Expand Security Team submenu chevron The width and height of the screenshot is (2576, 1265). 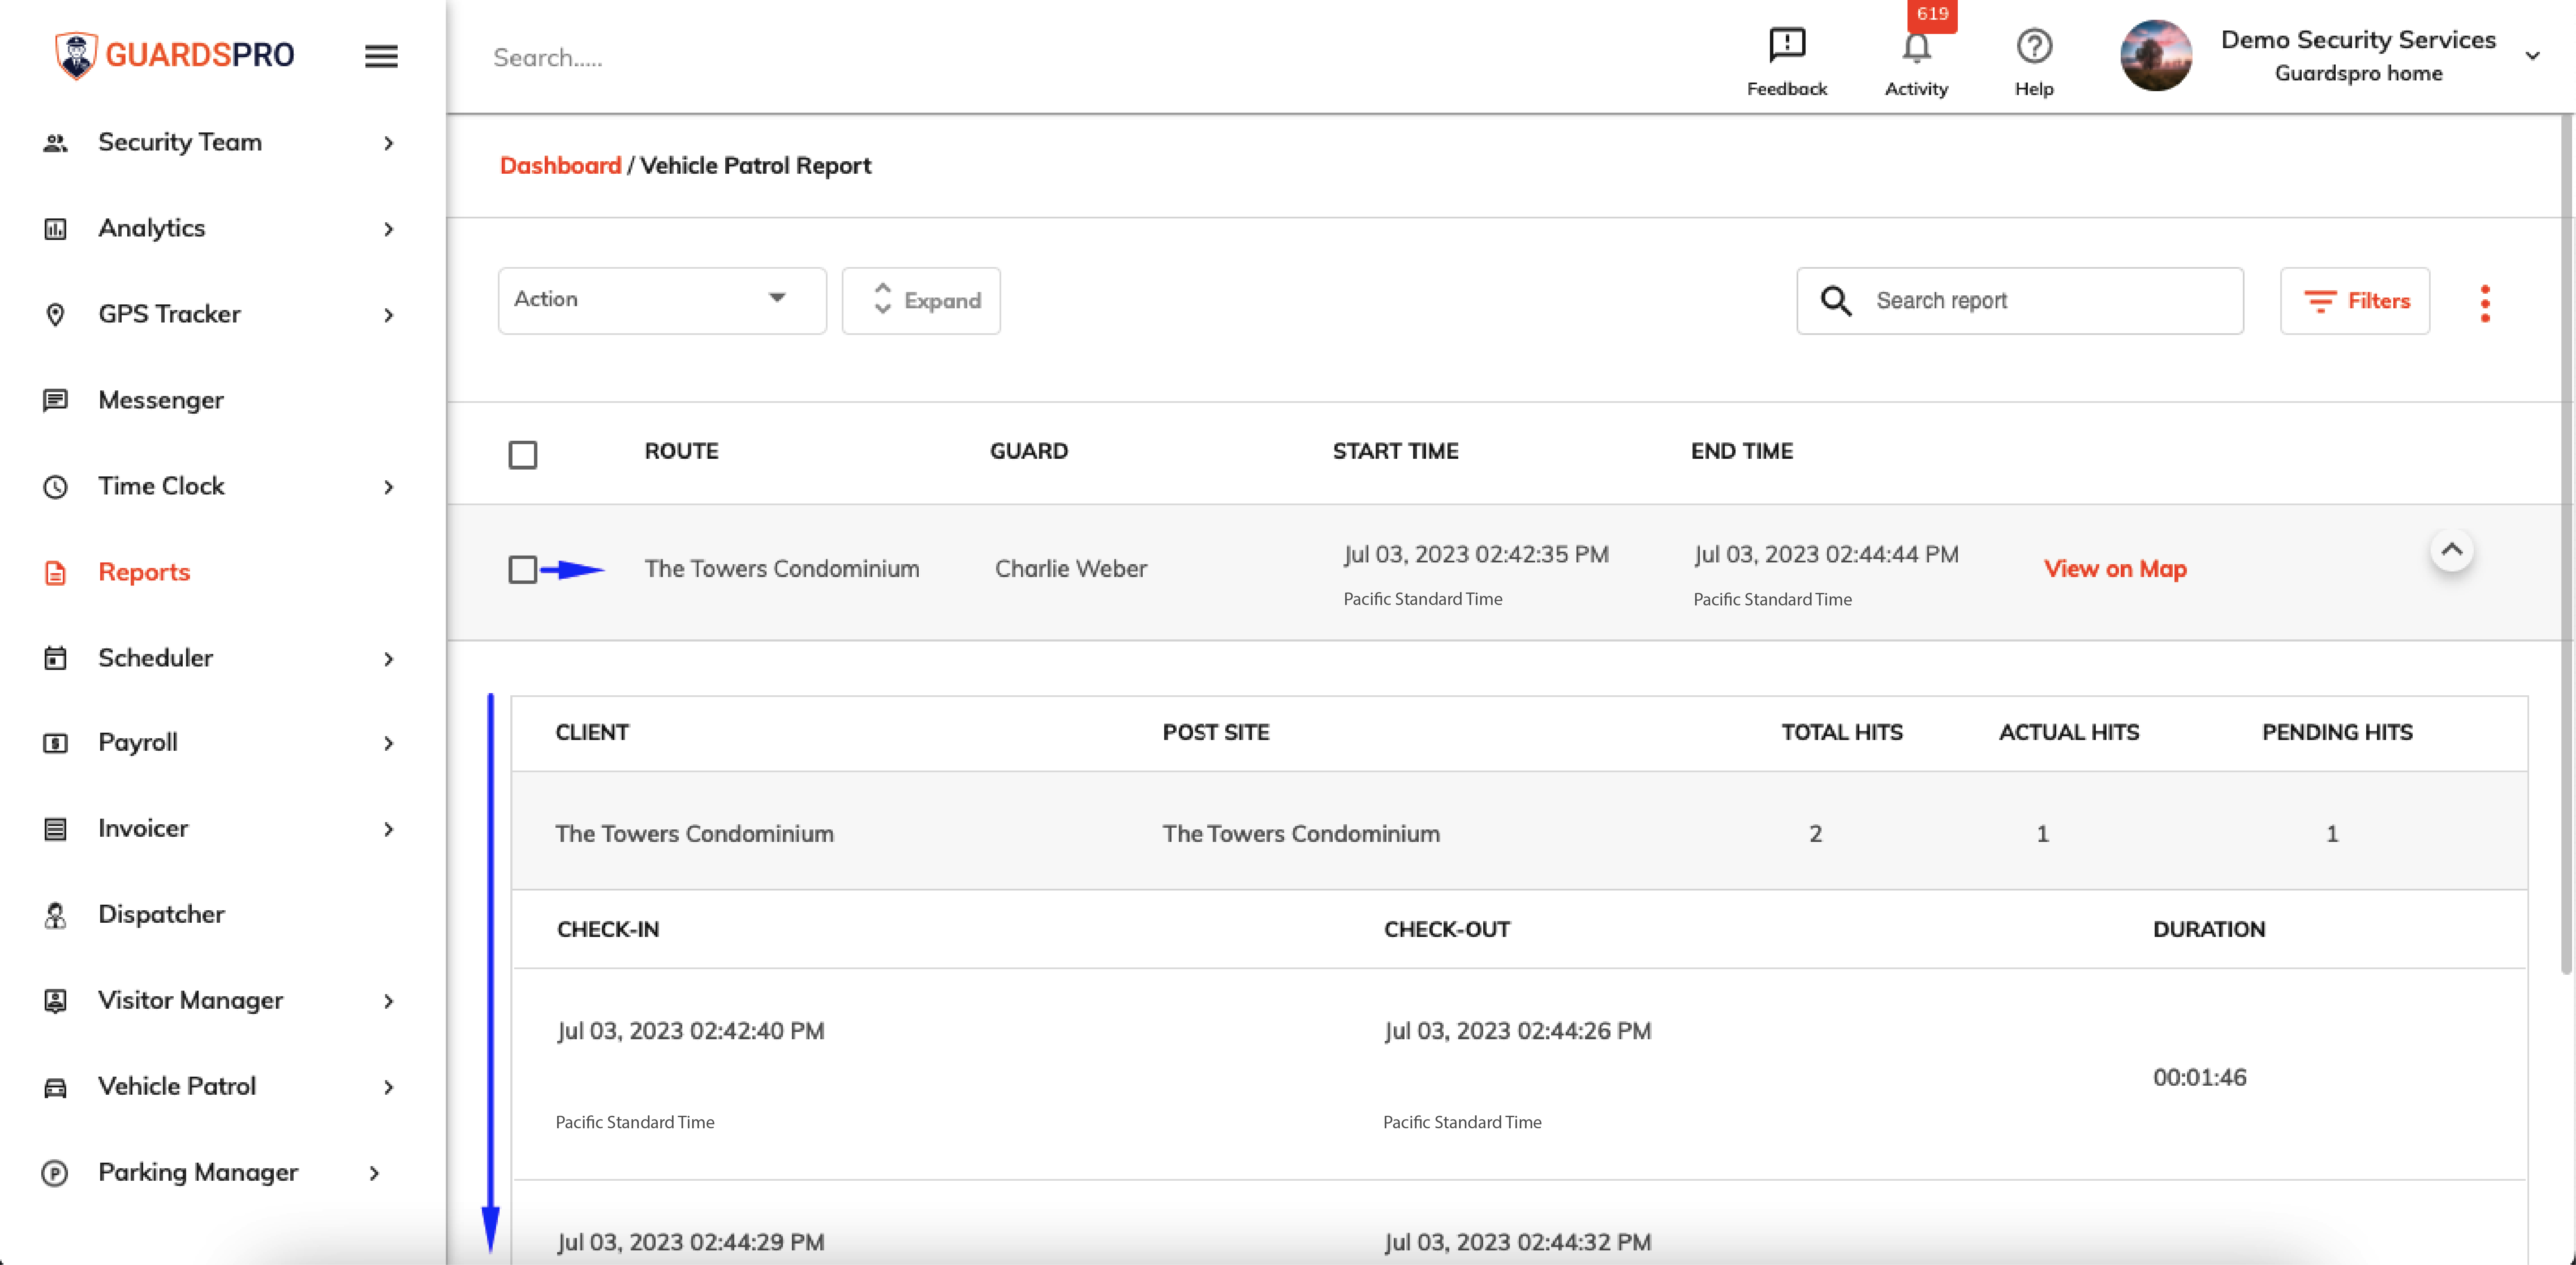389,144
